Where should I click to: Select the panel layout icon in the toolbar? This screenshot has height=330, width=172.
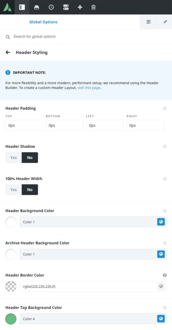click(x=21, y=7)
